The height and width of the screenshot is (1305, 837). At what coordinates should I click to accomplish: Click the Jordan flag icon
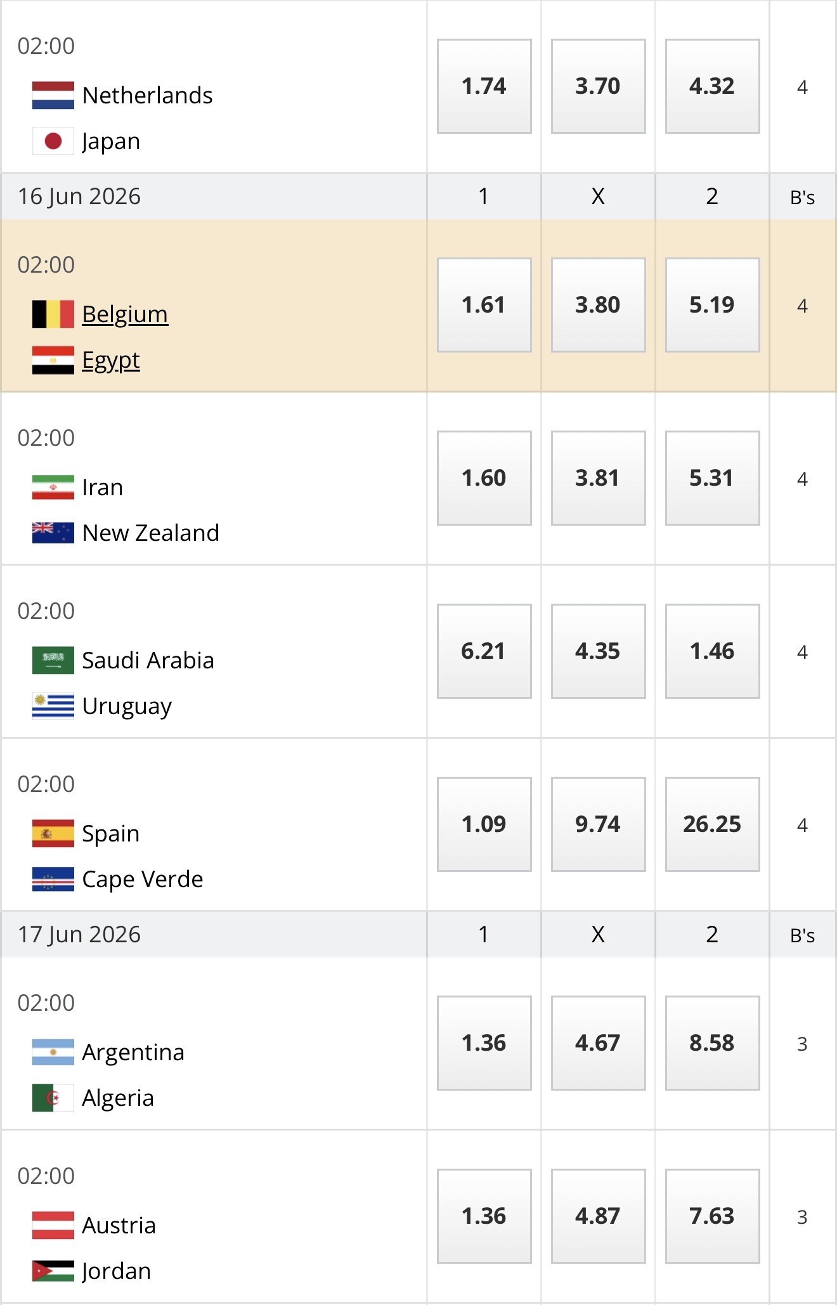53,1271
